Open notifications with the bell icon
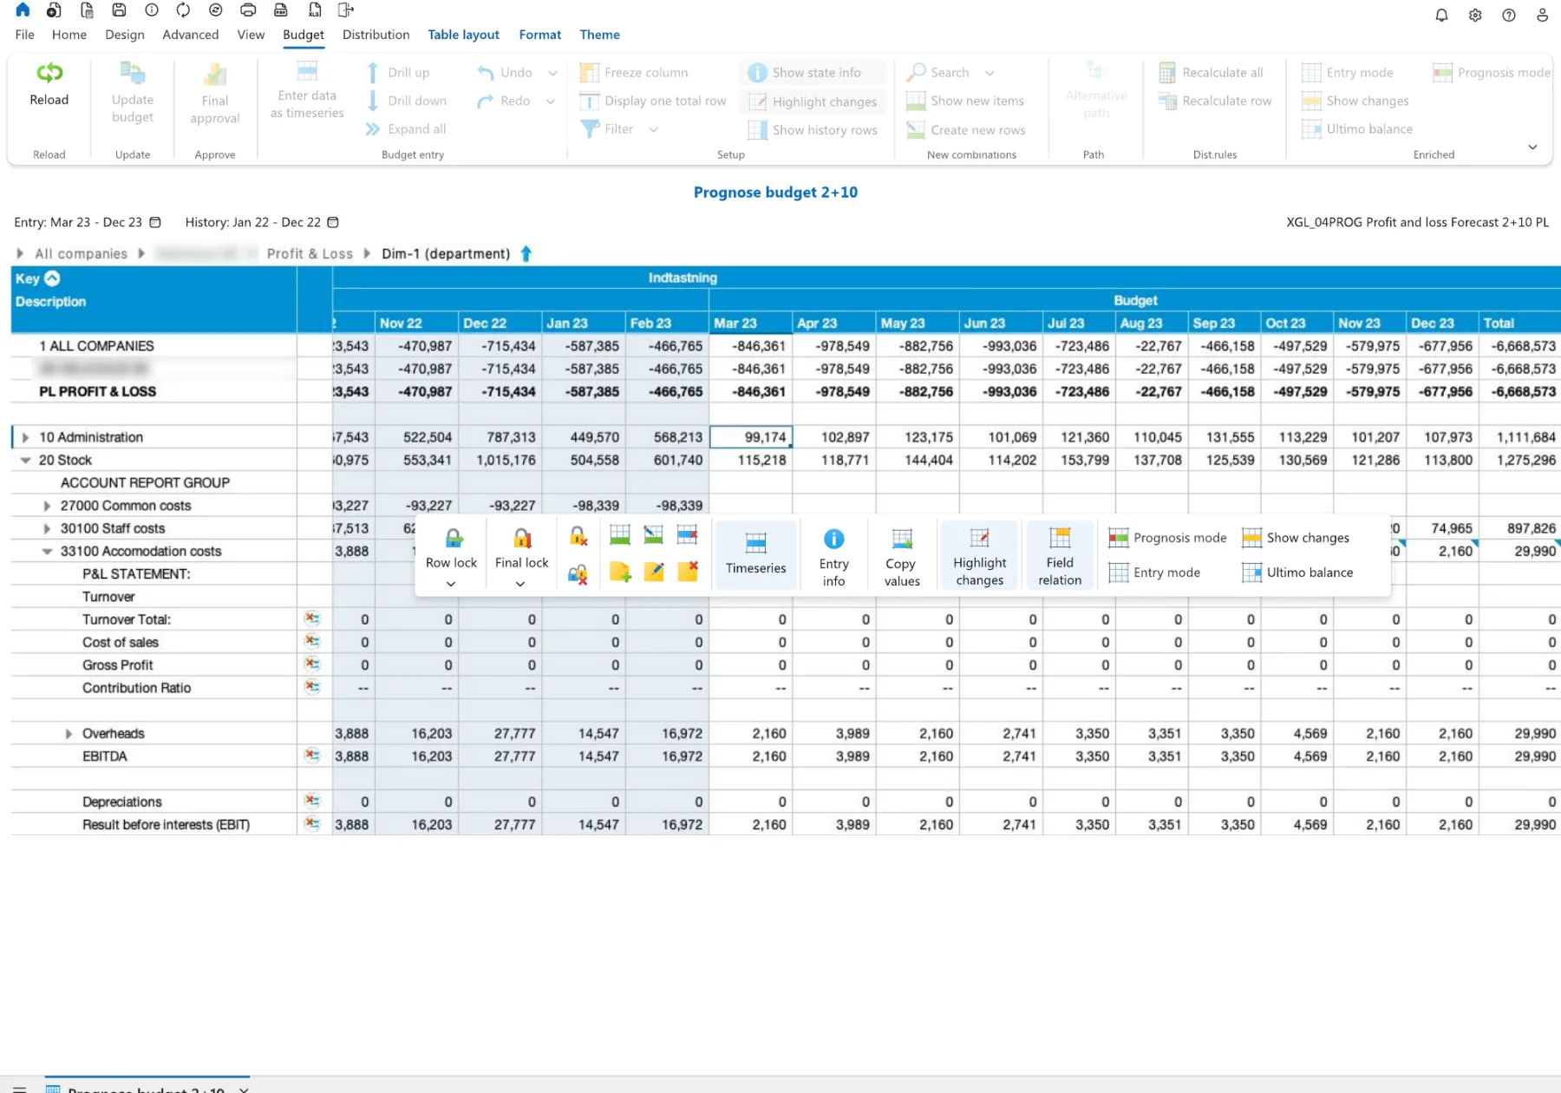Screen dimensions: 1561x1093 [1441, 15]
